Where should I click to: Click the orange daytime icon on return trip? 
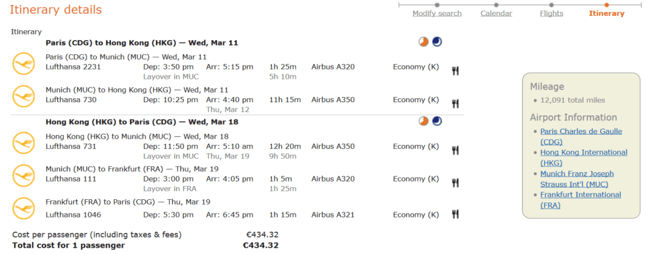pos(423,121)
